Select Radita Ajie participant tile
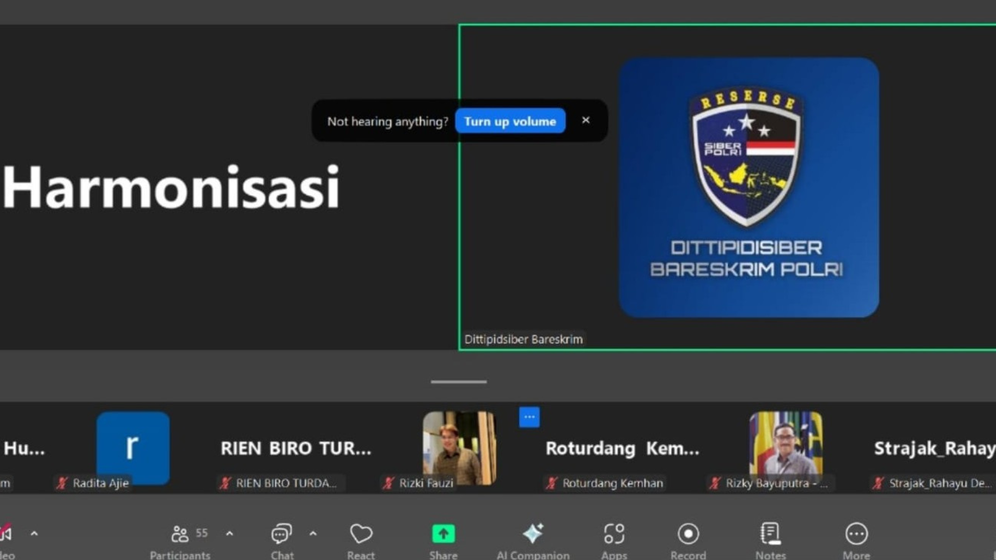This screenshot has height=560, width=996. point(133,448)
